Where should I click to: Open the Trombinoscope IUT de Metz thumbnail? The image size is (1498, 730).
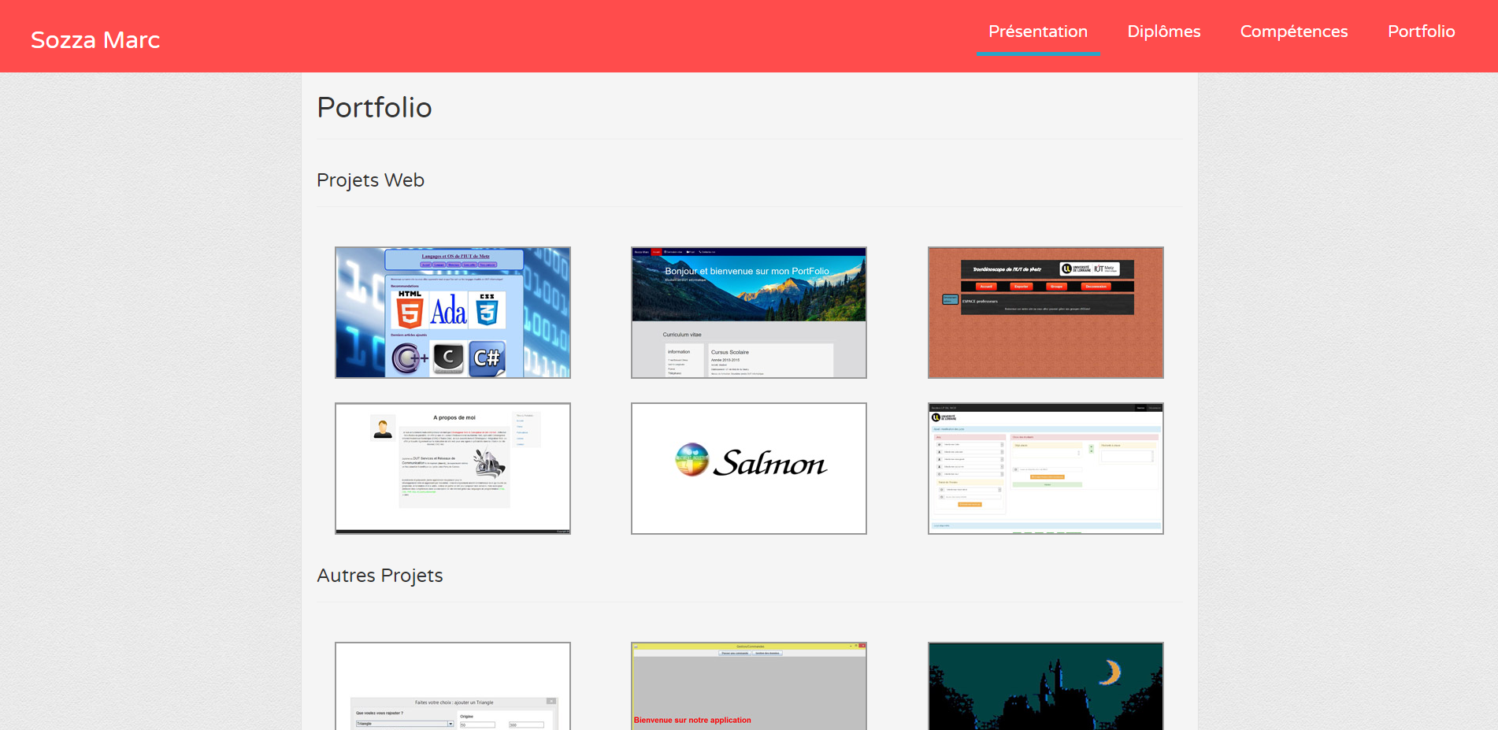click(x=1045, y=313)
